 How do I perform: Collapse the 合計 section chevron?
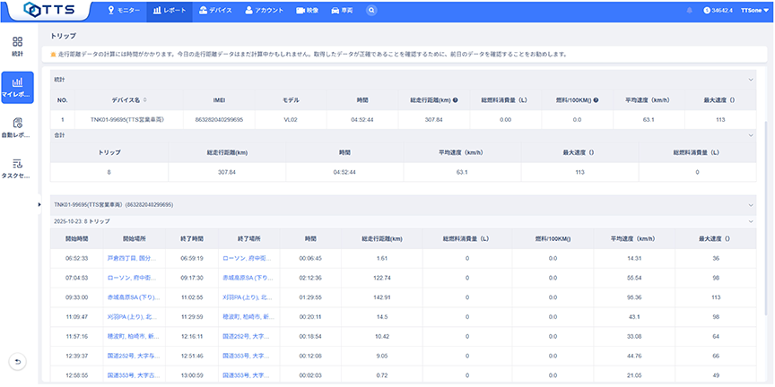pyautogui.click(x=752, y=135)
